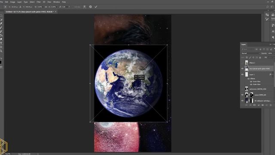Image resolution: width=275 pixels, height=155 pixels.
Task: Toggle maintain aspect ratio link icon
Action: click(x=46, y=7)
